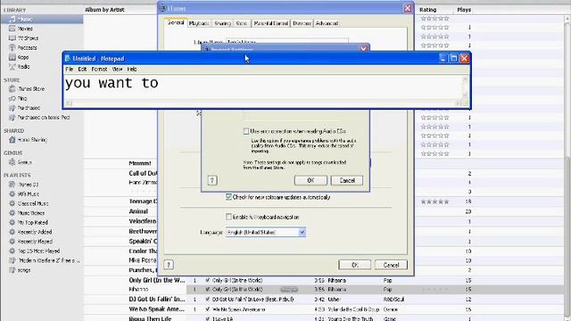Viewport: 571px width, 321px height.
Task: Select the DJ Got Us Fallin' In Love title
Action: tap(253, 300)
